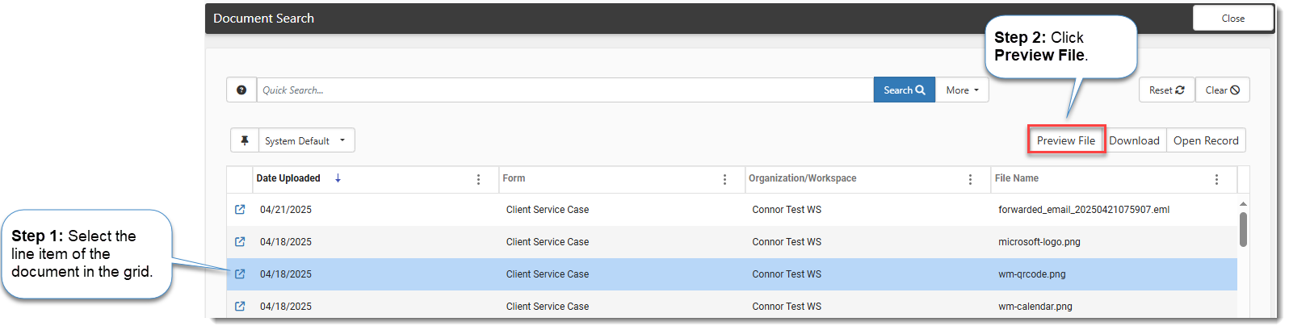Click the Clear button
This screenshot has height=330, width=1289.
(x=1222, y=90)
